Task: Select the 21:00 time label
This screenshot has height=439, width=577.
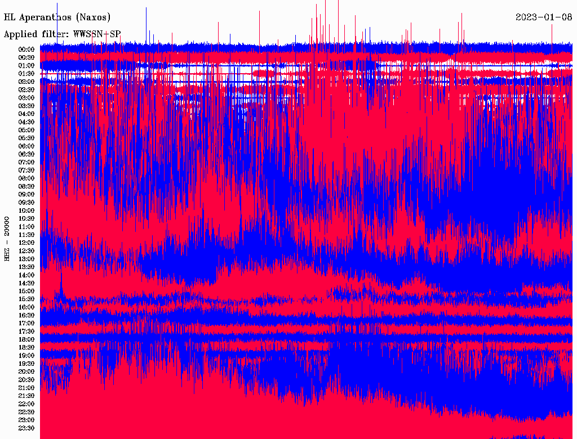Action: pyautogui.click(x=26, y=388)
